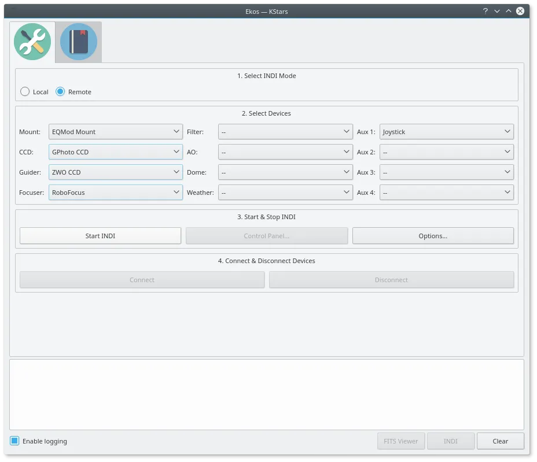Click the 'Focuser:' label
The width and height of the screenshot is (537, 462).
click(31, 193)
